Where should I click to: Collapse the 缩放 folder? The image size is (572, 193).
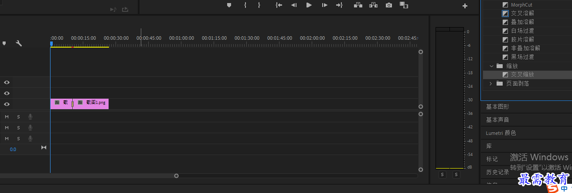[x=491, y=66]
